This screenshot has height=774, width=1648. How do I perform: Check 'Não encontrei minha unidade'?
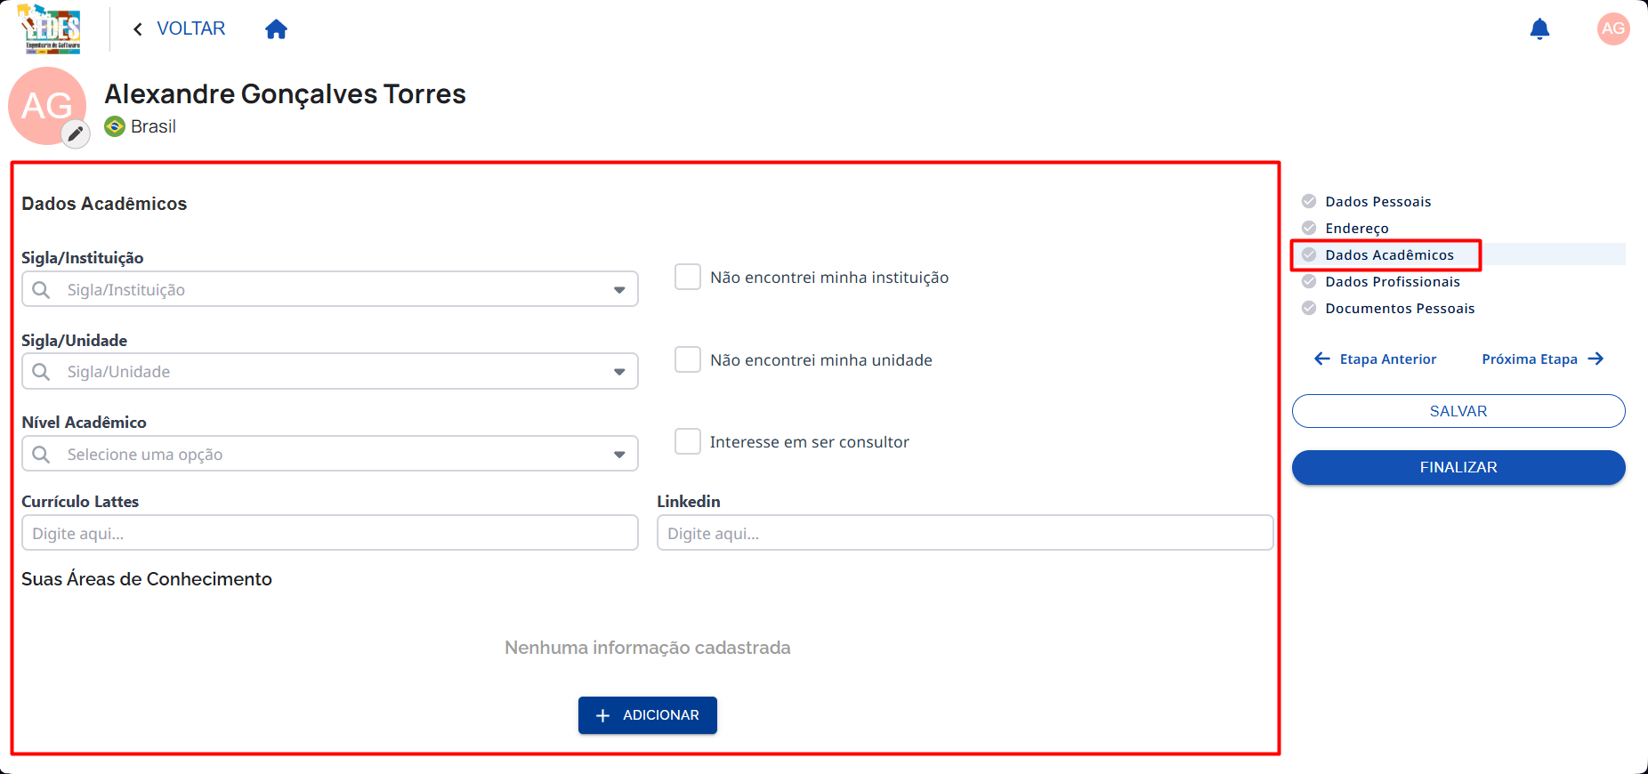pos(688,359)
